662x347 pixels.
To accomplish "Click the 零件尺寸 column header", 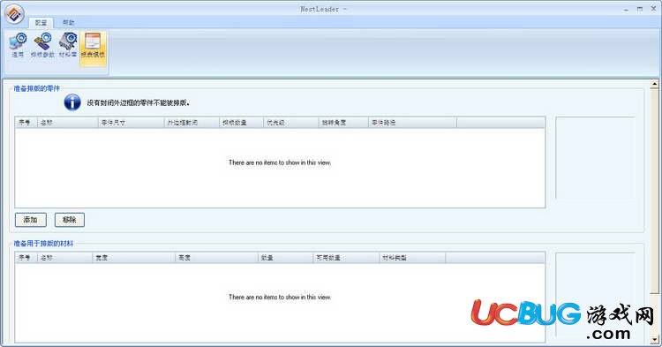I will pos(132,123).
